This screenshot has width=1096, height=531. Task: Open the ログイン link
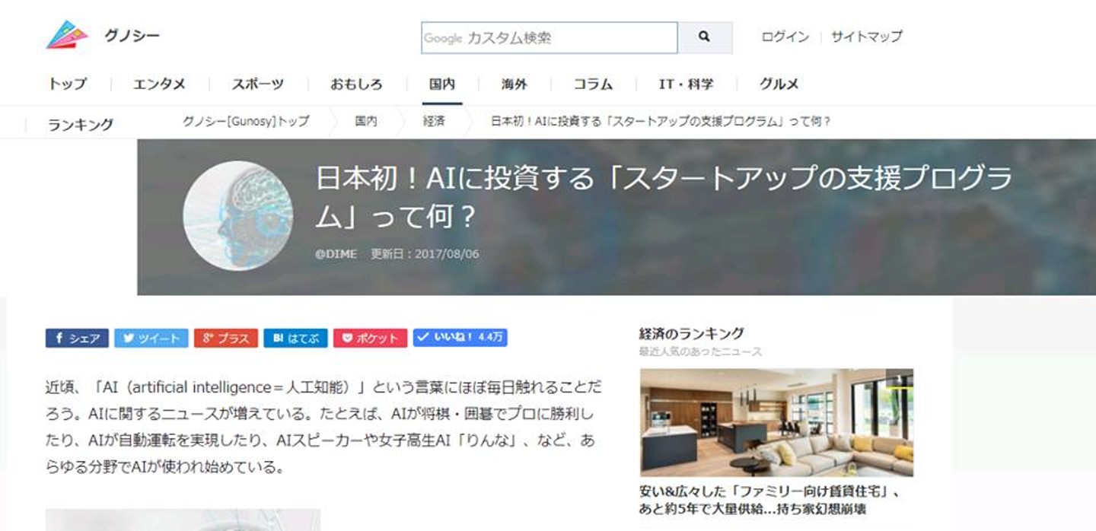click(x=785, y=36)
